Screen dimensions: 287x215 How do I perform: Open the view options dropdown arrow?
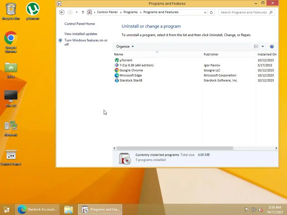[x=263, y=46]
